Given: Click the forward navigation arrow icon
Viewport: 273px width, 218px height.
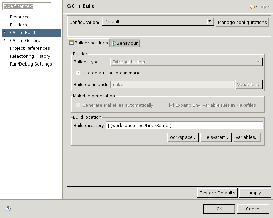Looking at the screenshot, I should click(x=263, y=7).
